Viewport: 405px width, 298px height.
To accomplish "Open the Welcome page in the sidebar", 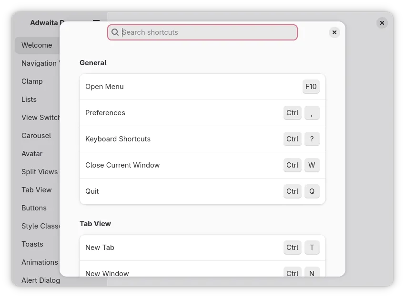I will click(37, 45).
